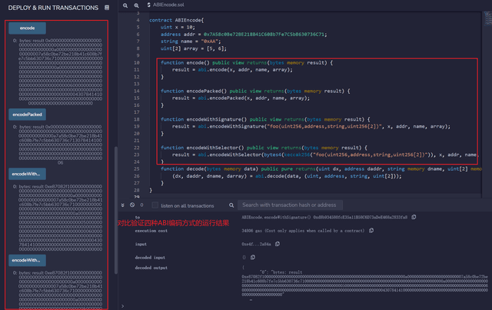The height and width of the screenshot is (310, 492).
Task: Copy the transaction input value
Action: coord(276,244)
